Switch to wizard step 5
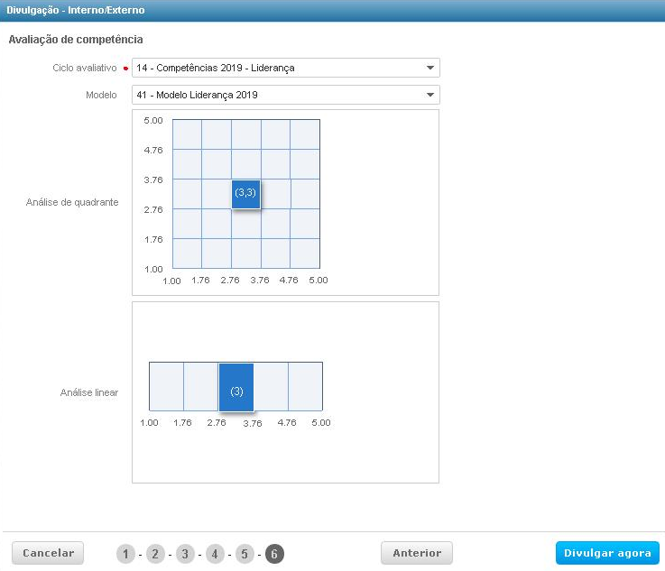This screenshot has height=571, width=665. (x=245, y=554)
